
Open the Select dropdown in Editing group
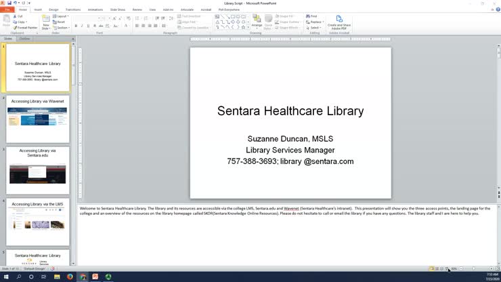point(314,28)
